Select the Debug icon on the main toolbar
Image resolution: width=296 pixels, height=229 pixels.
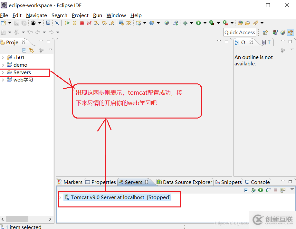coord(185,23)
